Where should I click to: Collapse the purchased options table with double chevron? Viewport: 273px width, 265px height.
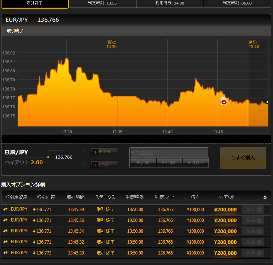(x=265, y=197)
